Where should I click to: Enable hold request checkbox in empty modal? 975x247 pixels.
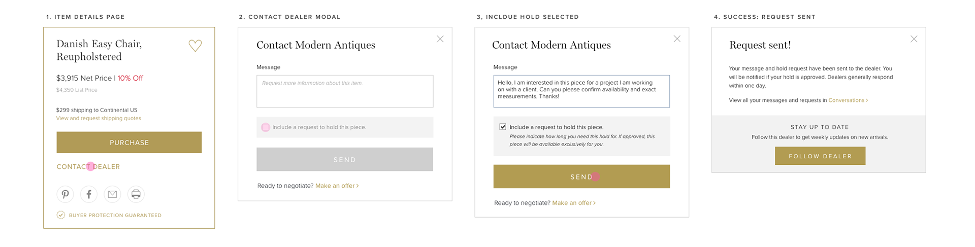pos(266,127)
